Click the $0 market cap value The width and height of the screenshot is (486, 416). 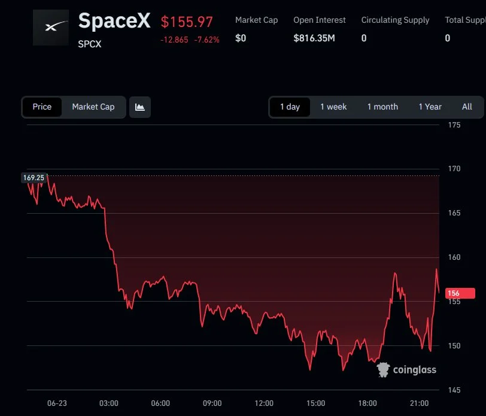(x=241, y=38)
